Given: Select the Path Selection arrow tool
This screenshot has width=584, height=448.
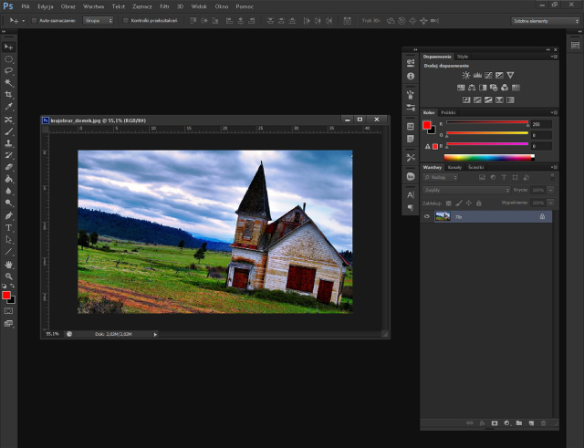Looking at the screenshot, I should 8,239.
